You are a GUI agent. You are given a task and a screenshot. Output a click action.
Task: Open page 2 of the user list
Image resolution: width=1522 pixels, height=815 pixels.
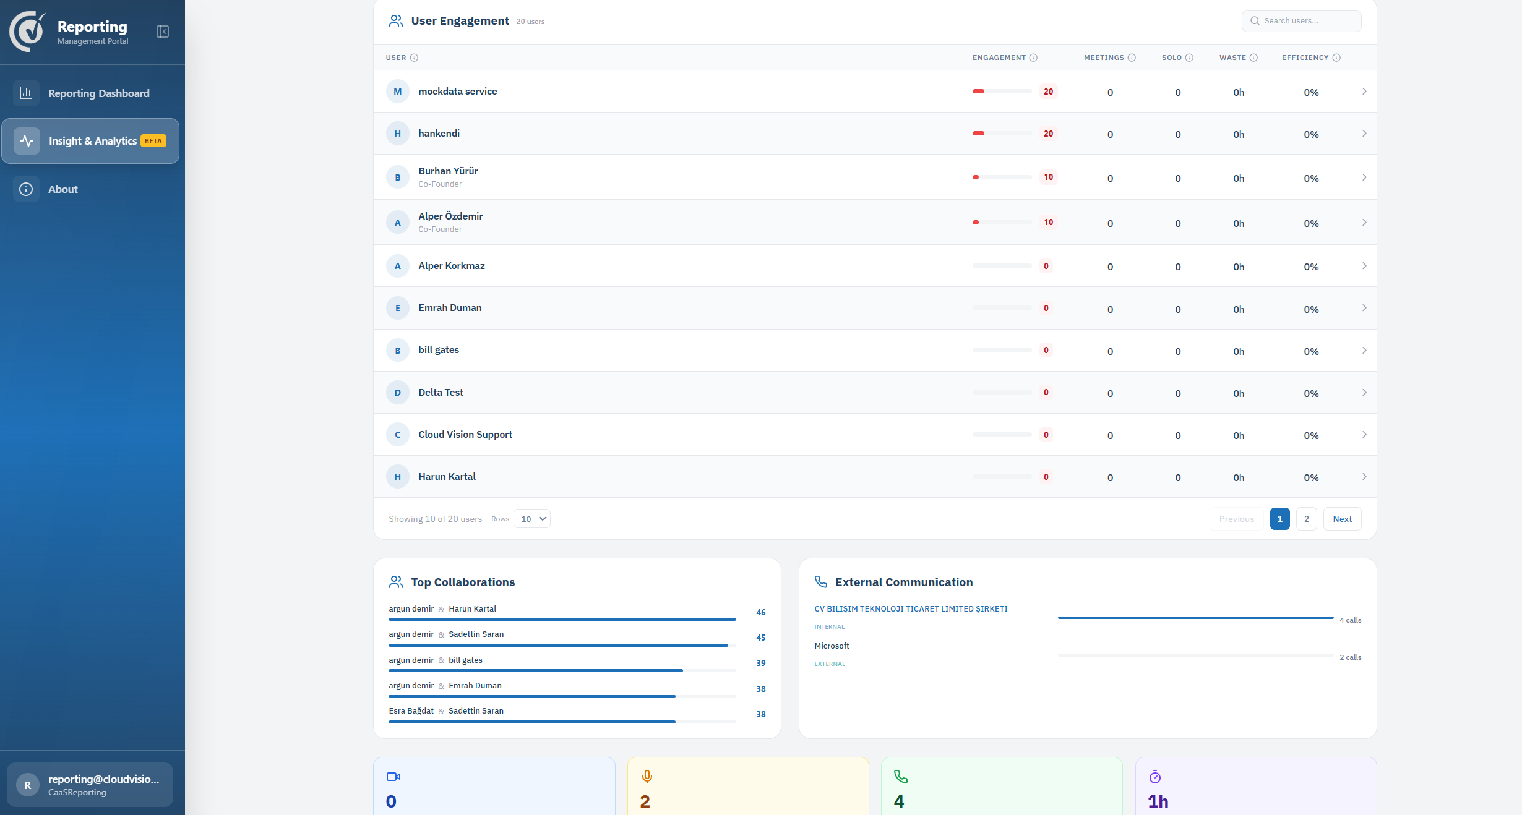(x=1306, y=519)
